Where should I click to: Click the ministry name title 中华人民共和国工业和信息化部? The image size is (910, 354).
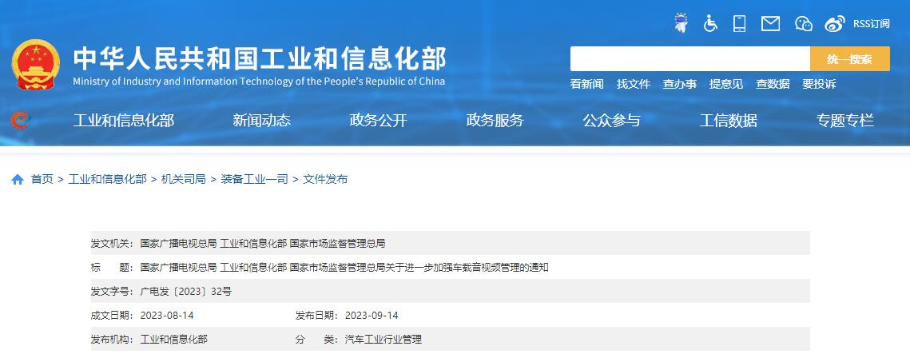point(260,58)
